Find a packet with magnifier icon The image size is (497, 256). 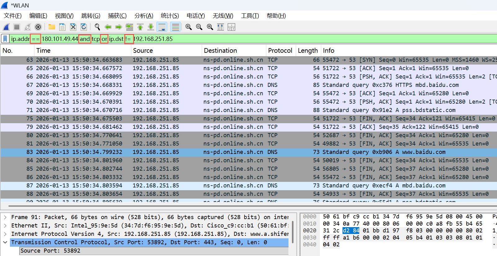point(97,27)
